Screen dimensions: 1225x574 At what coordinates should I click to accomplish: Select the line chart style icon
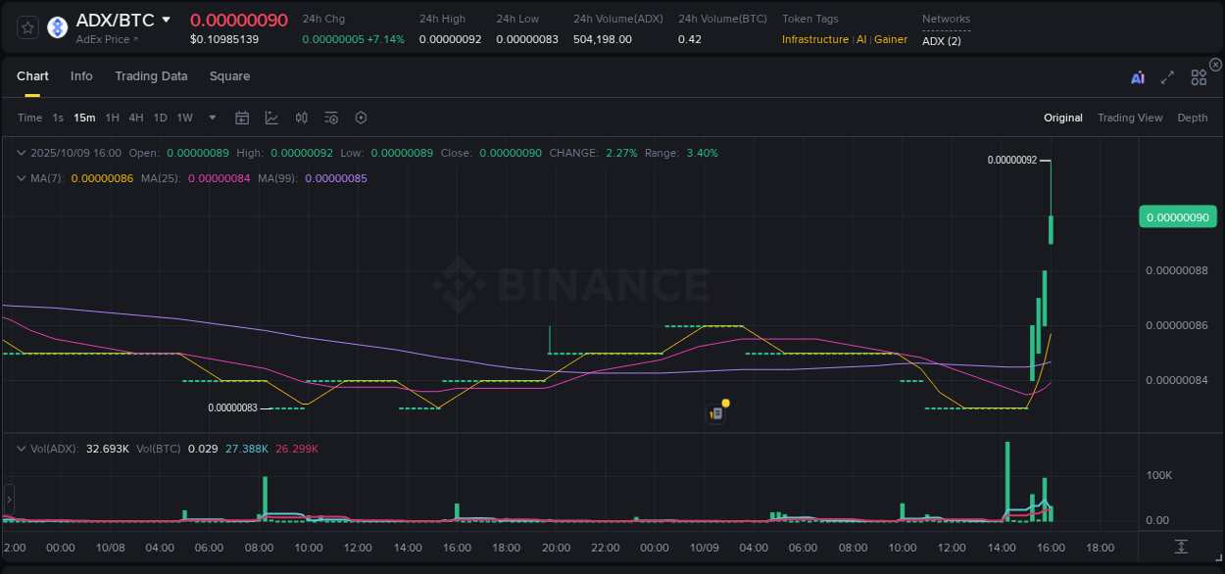(271, 118)
